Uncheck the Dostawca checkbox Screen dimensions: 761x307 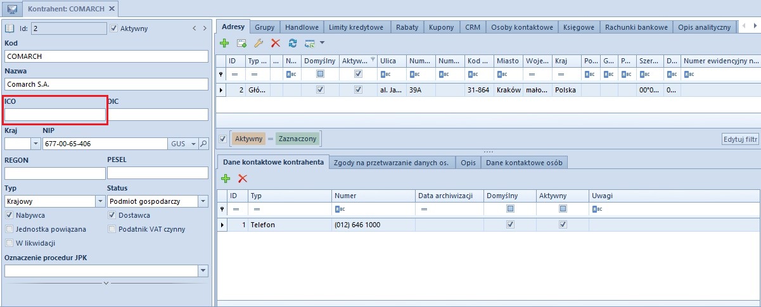(x=112, y=215)
